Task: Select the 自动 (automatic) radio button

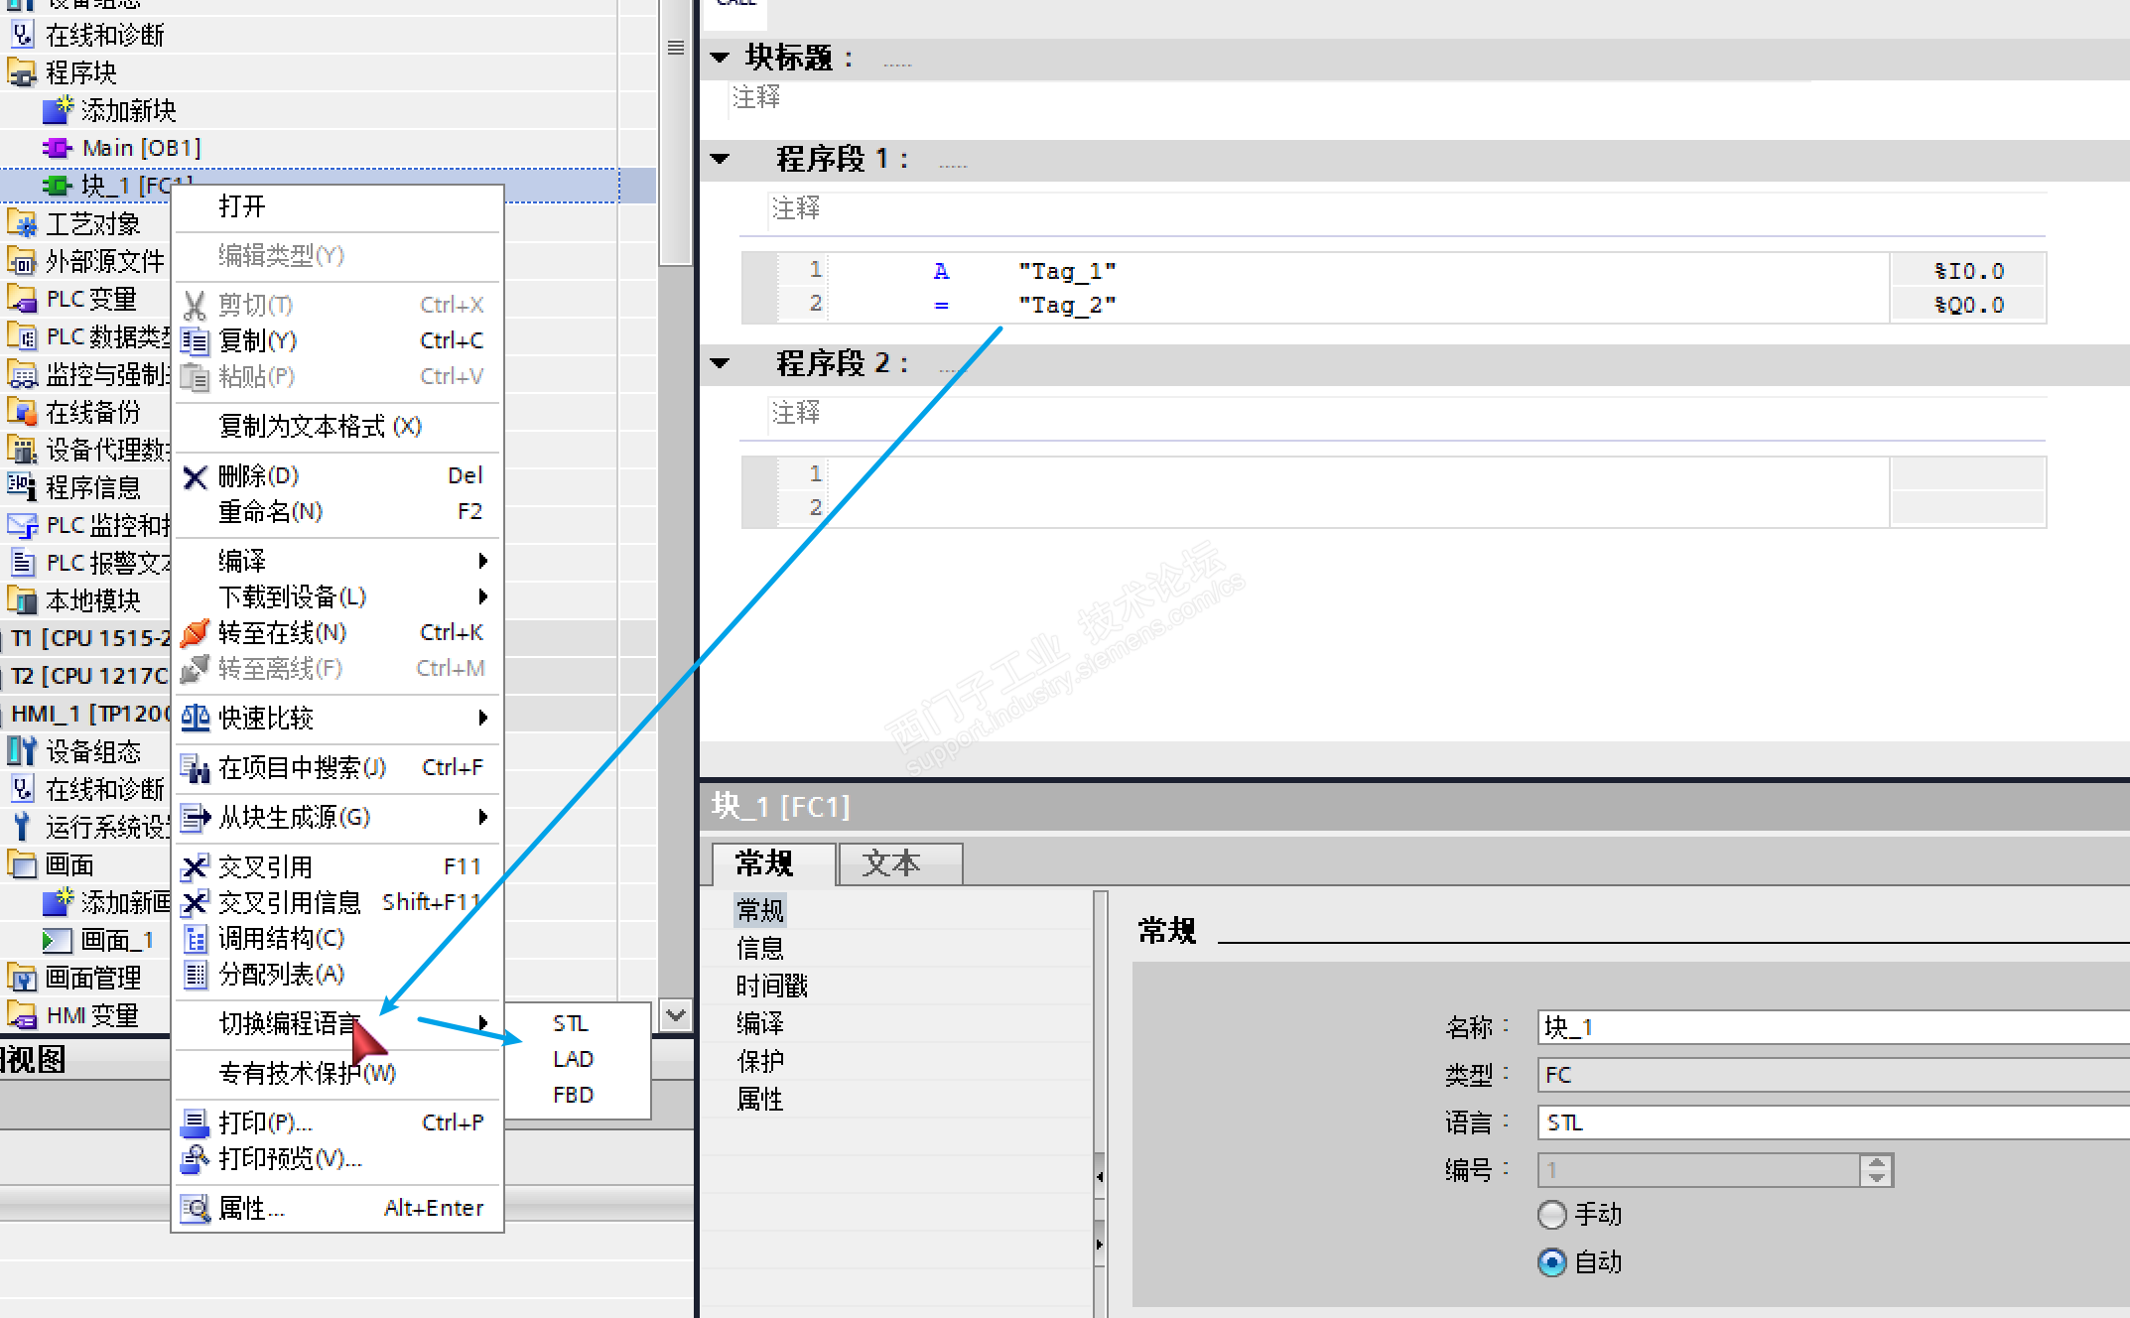Action: click(x=1551, y=1261)
